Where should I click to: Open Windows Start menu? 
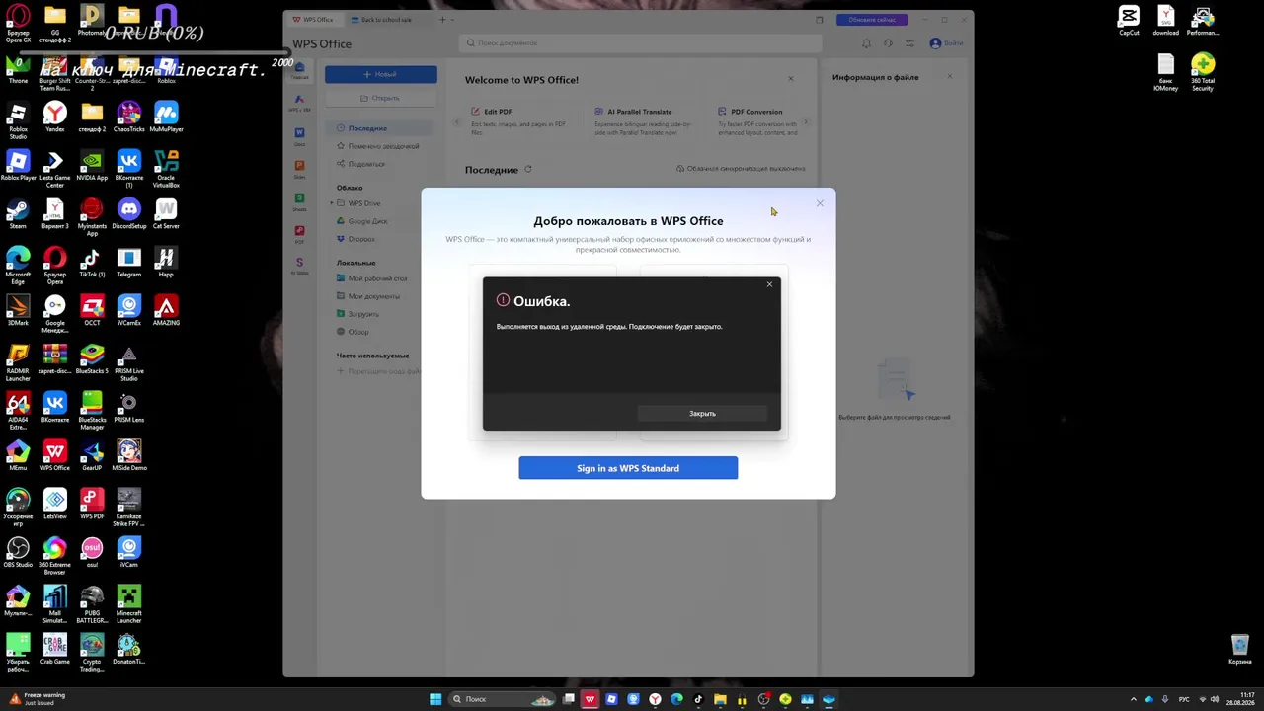tap(435, 699)
